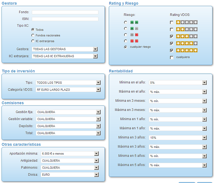Screen dimensions: 214x183
Task: Select Fondos nacionales radio option
Action: (33, 35)
